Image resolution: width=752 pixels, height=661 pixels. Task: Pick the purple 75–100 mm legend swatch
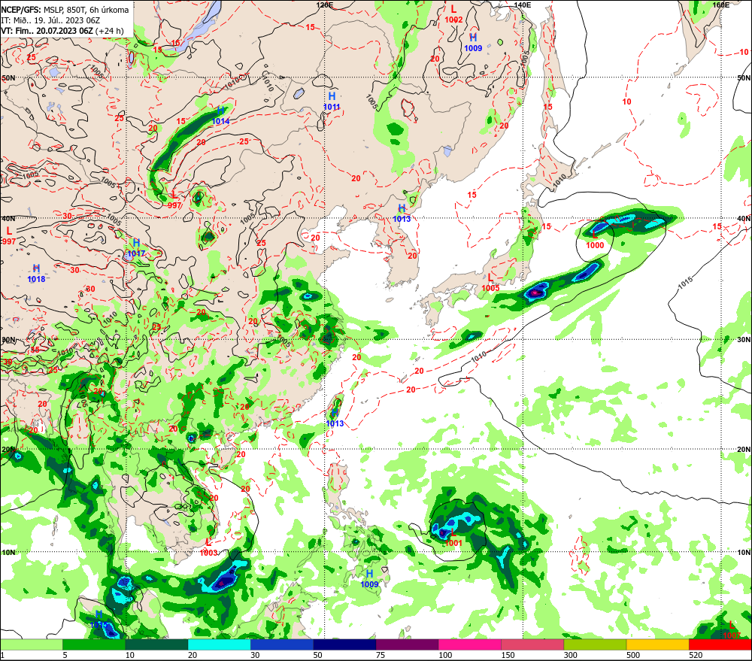(407, 644)
